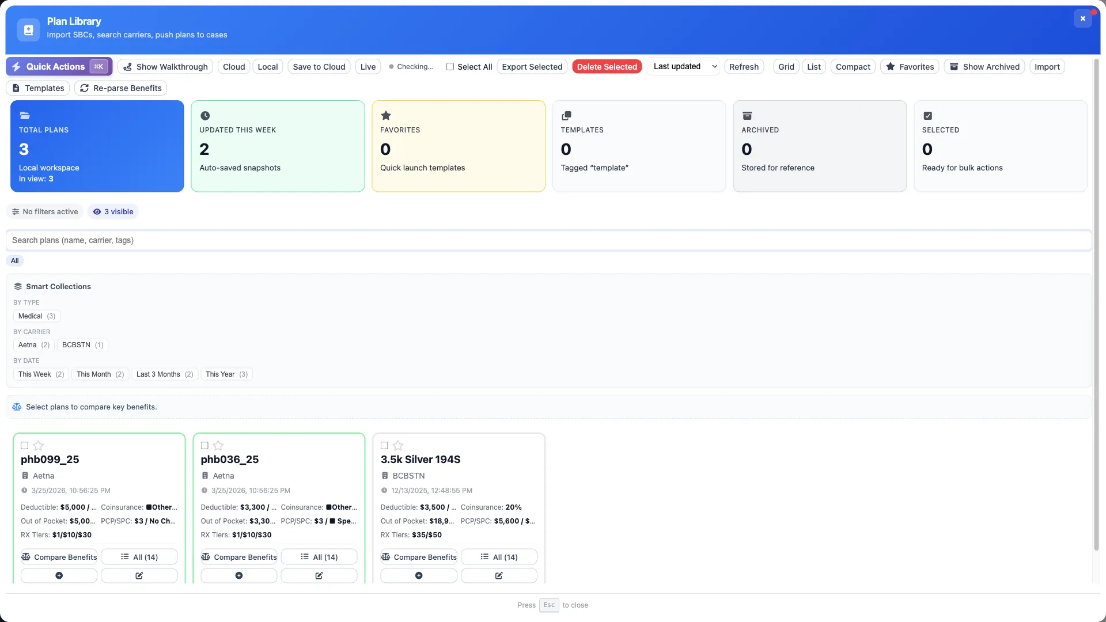Favorite phb099_25 using its star icon
1106x622 pixels.
(x=38, y=446)
